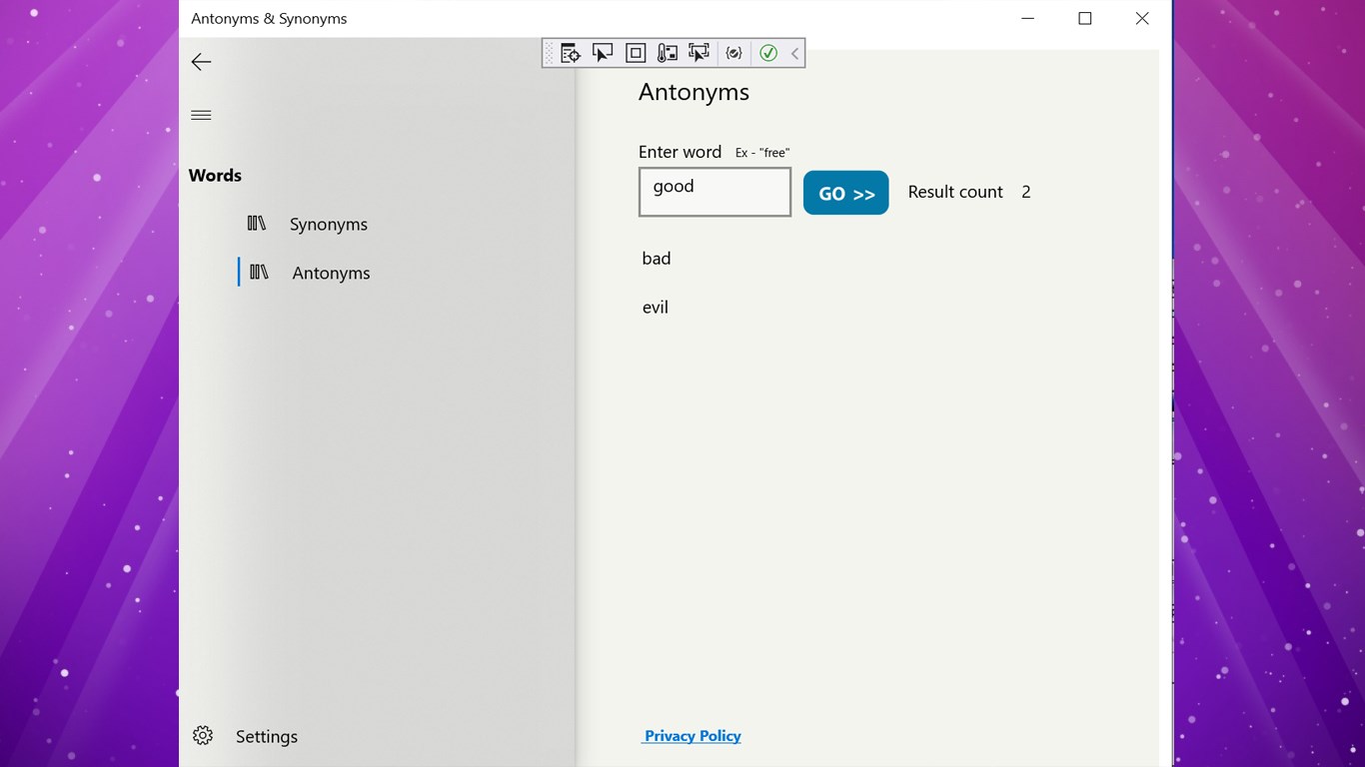Confirm with the green checkmark icon

tap(768, 52)
